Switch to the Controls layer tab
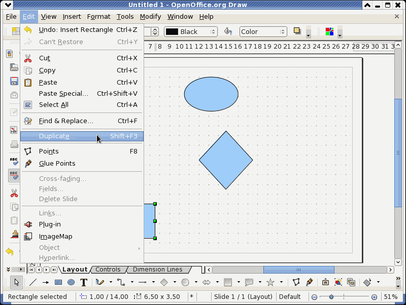 click(108, 270)
